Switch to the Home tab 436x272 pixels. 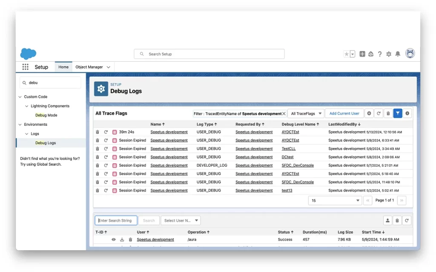click(x=63, y=67)
